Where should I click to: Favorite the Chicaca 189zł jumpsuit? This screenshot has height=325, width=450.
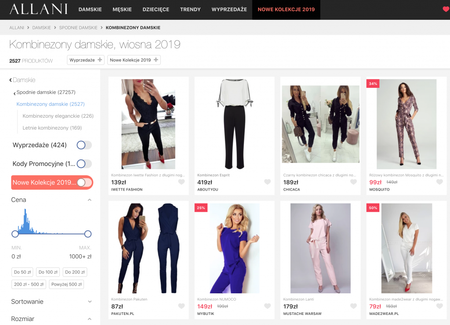pos(354,182)
